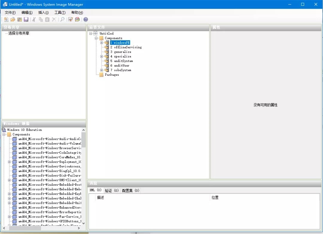Switch to the XML (0) messages tab
This screenshot has width=323, height=234.
(96, 190)
